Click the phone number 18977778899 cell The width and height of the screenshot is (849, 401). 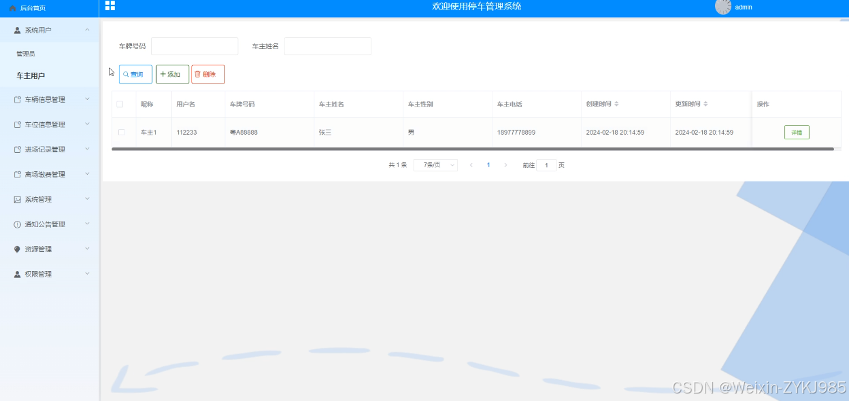click(x=516, y=133)
